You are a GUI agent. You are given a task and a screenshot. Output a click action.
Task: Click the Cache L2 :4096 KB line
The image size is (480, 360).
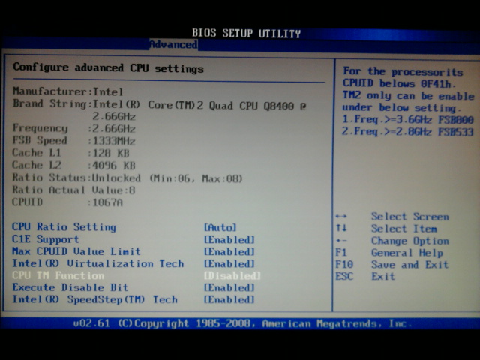[73, 165]
